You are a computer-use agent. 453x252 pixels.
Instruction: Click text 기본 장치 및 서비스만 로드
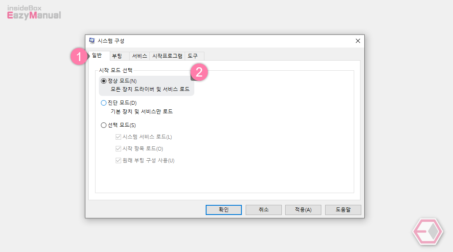[x=142, y=111]
